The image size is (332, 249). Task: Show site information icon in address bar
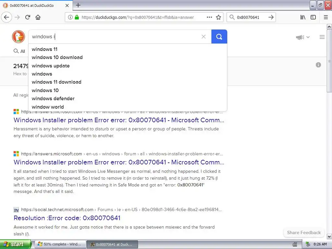click(70, 18)
